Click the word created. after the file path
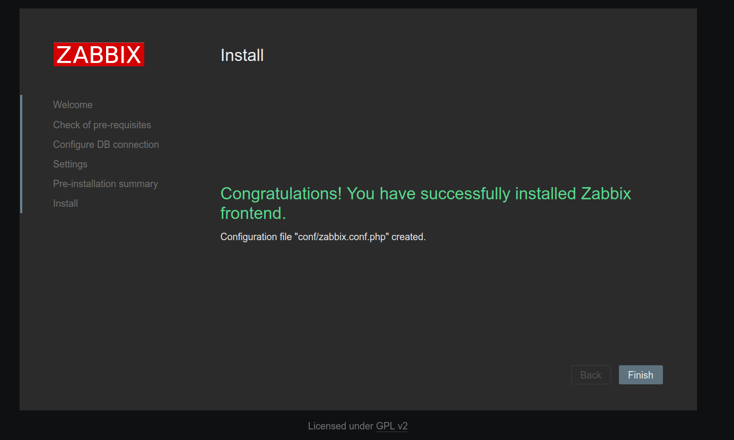 click(409, 237)
